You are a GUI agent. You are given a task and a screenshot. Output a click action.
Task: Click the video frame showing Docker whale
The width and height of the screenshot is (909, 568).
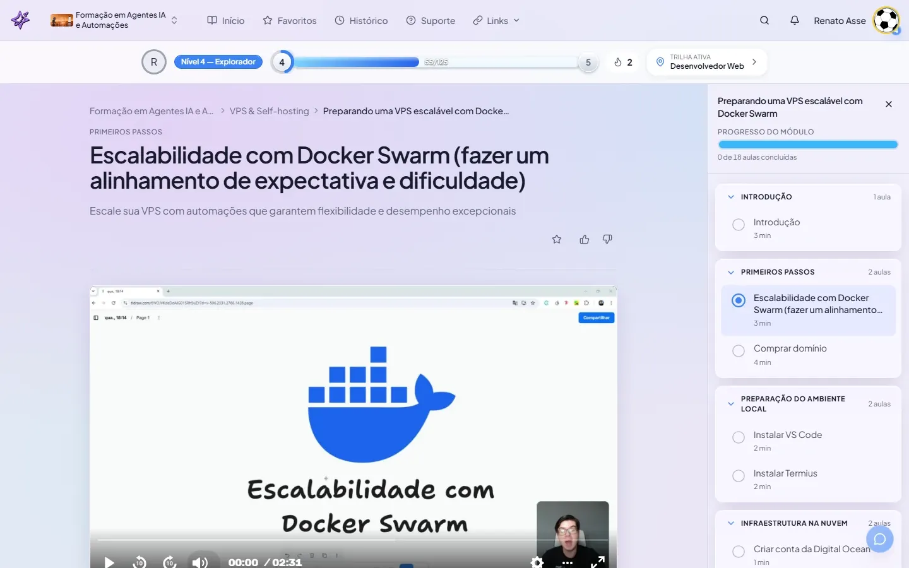coord(353,427)
